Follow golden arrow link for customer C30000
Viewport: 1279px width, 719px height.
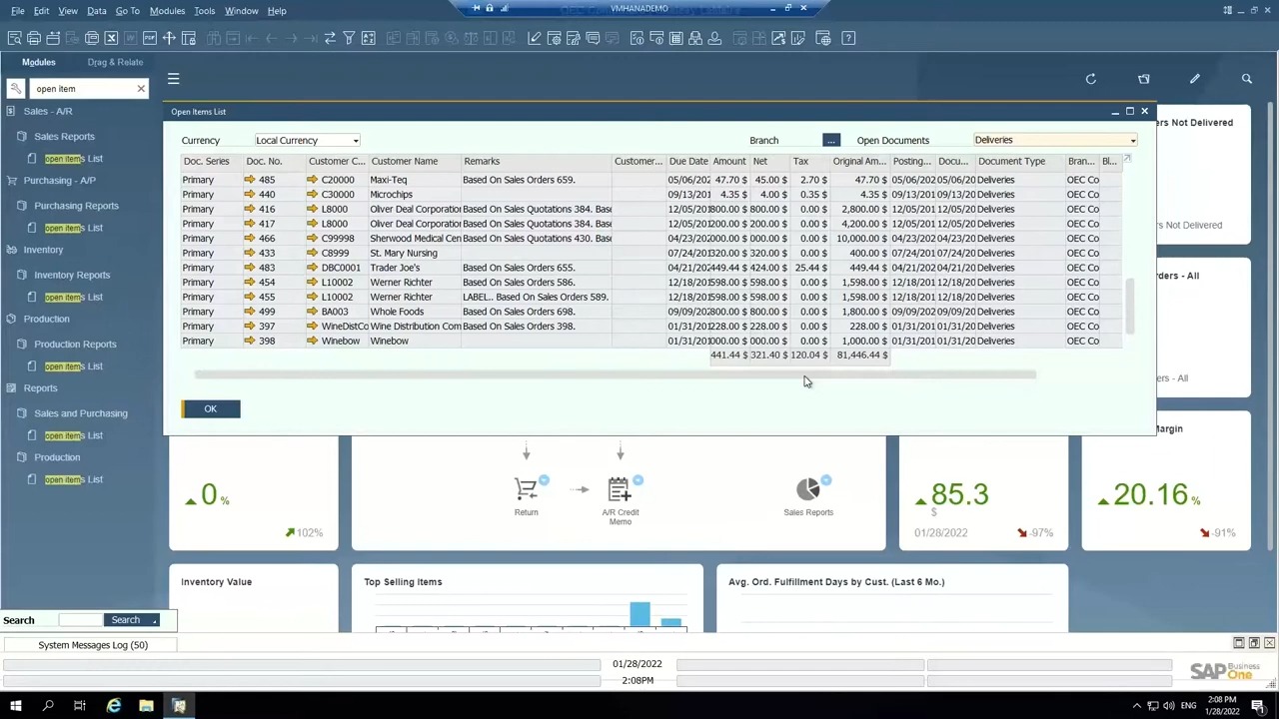[312, 195]
